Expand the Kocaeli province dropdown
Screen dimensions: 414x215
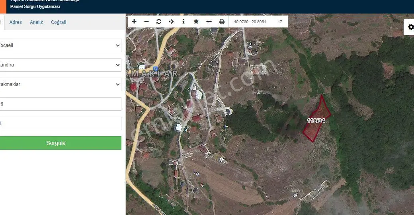pyautogui.click(x=61, y=45)
